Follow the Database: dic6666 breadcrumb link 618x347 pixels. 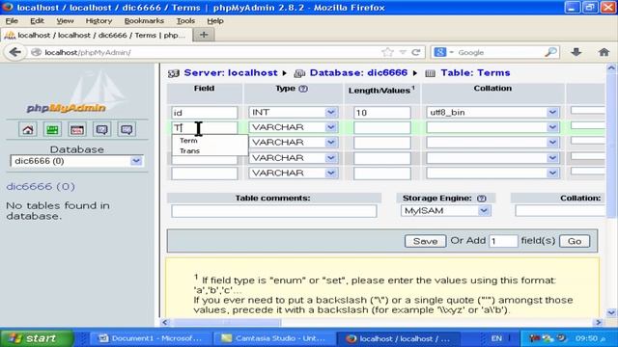tap(358, 73)
